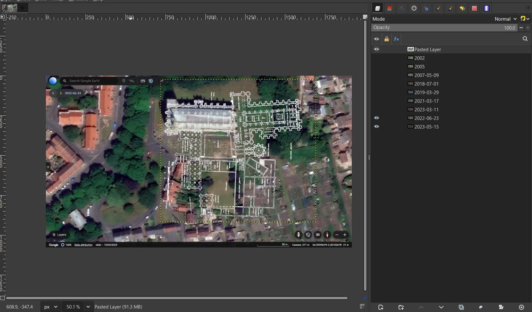Screen dimensions: 532x312
Task: Hide the 2023-05-15 layer
Action: [377, 127]
